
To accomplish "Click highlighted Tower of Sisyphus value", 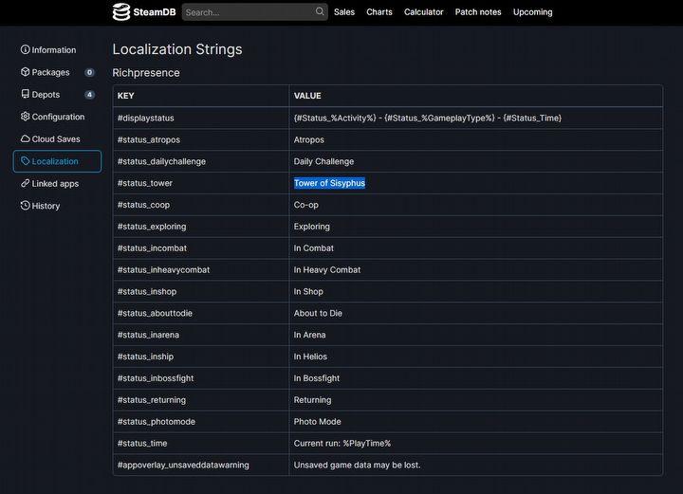I will [x=329, y=183].
